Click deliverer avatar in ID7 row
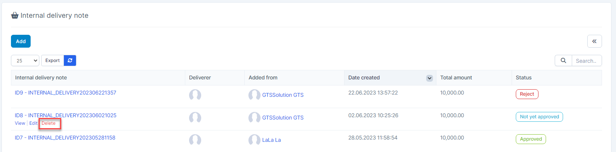 pyautogui.click(x=195, y=140)
